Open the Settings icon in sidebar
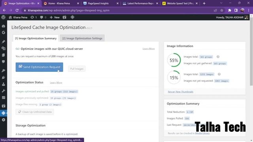Screen dimensions: 253x142 (4, 97)
